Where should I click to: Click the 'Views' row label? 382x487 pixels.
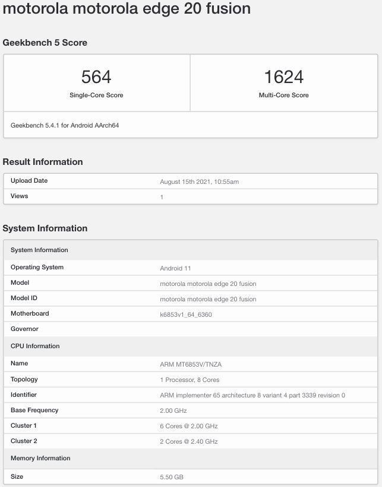pos(19,196)
